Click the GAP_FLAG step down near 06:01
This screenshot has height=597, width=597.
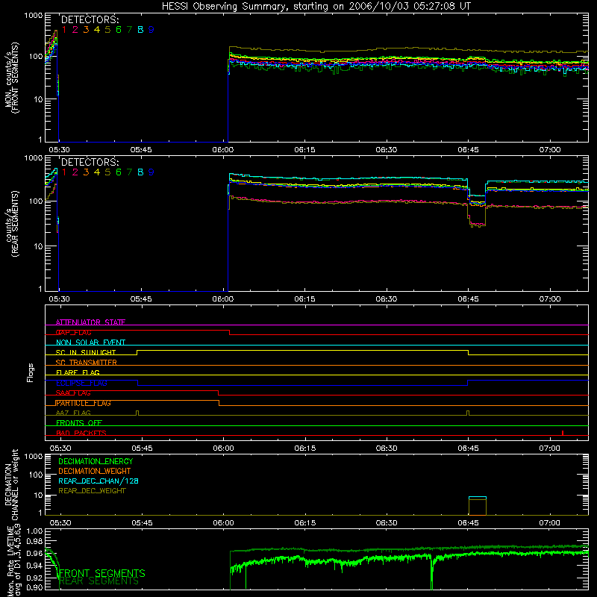(x=230, y=332)
